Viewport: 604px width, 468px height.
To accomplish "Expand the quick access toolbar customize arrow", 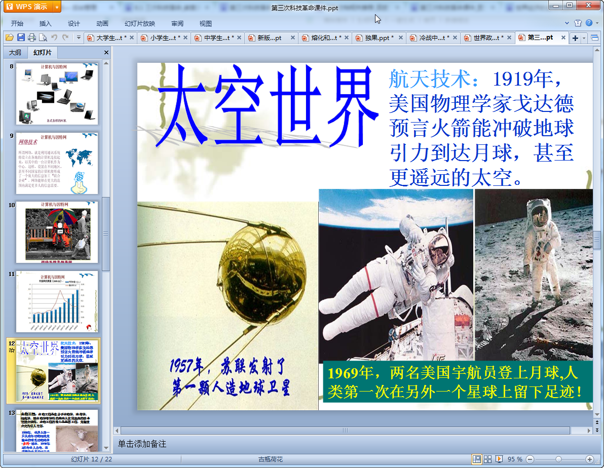I will [79, 37].
